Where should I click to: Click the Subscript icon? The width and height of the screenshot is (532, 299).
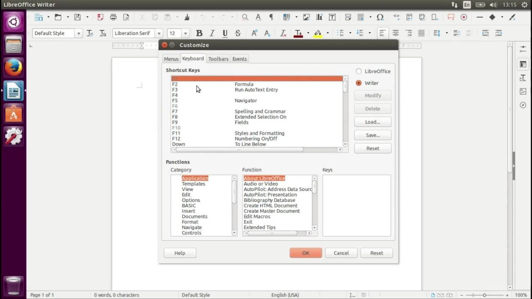[x=267, y=33]
